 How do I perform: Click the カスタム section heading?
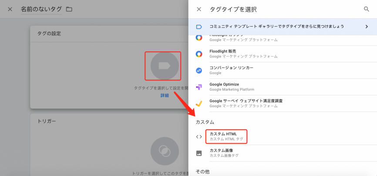pyautogui.click(x=205, y=122)
